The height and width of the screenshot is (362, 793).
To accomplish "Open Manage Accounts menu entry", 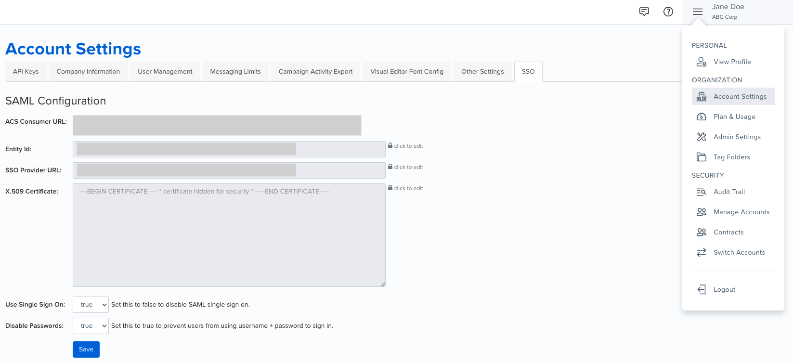I will point(733,212).
